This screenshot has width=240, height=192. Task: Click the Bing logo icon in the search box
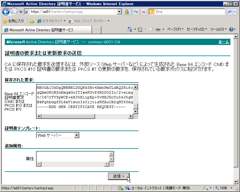152,12
